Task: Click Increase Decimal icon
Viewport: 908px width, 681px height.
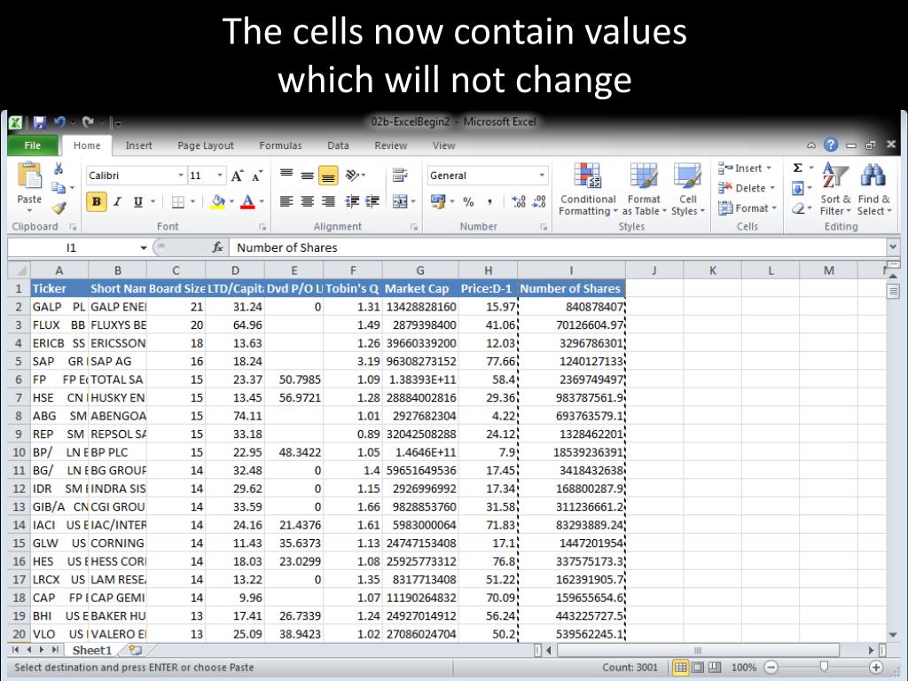Action: (x=519, y=201)
